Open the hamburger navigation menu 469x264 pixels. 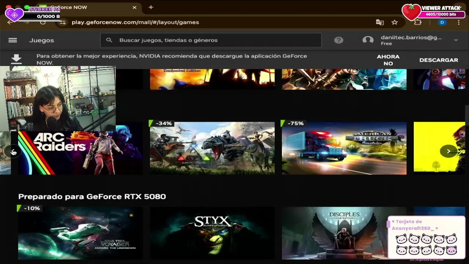point(13,40)
